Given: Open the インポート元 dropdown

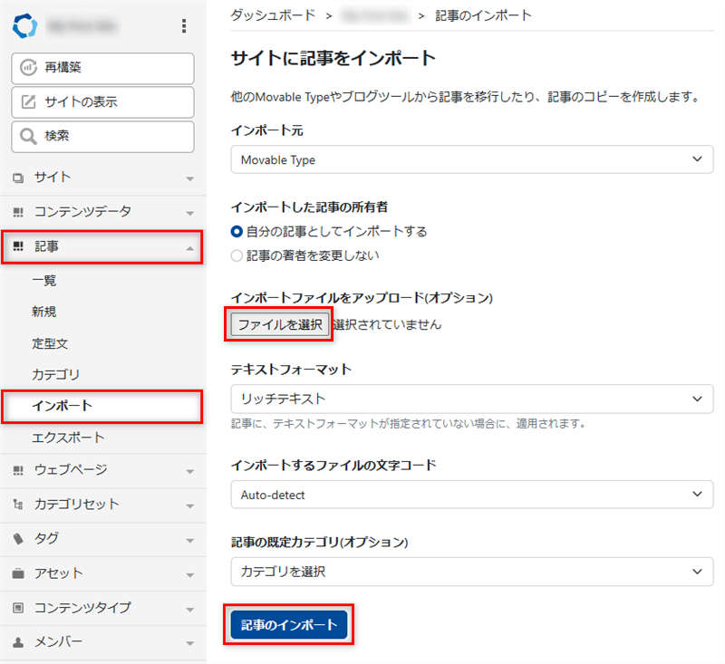Looking at the screenshot, I should pyautogui.click(x=471, y=159).
